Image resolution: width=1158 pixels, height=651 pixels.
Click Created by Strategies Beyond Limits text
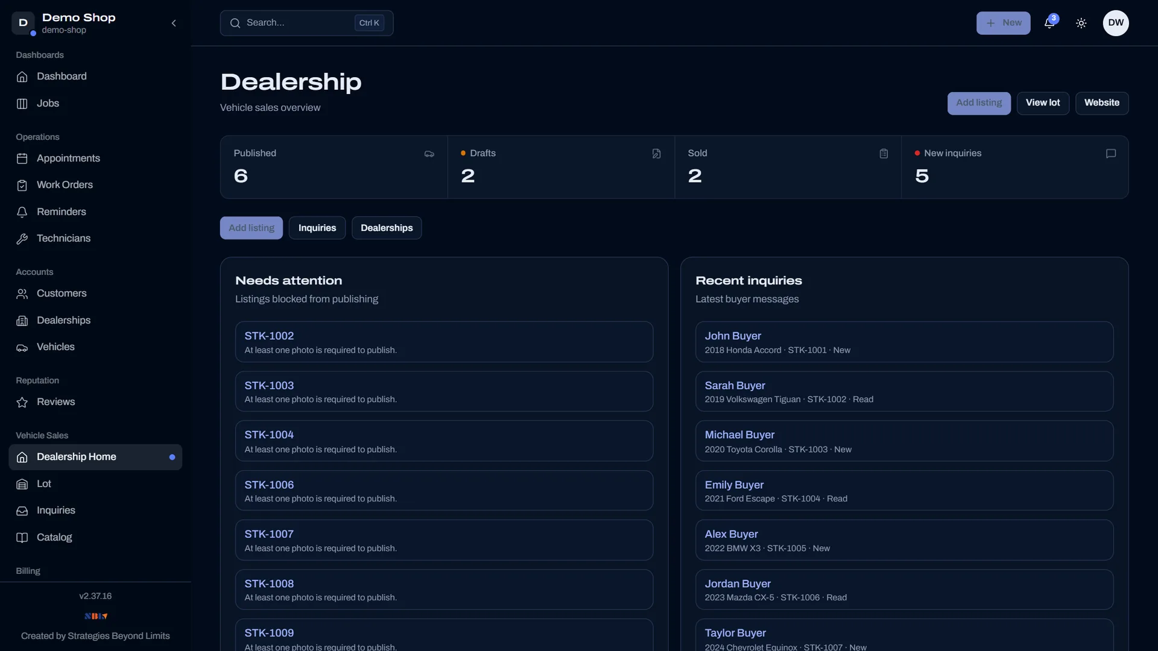click(x=95, y=636)
